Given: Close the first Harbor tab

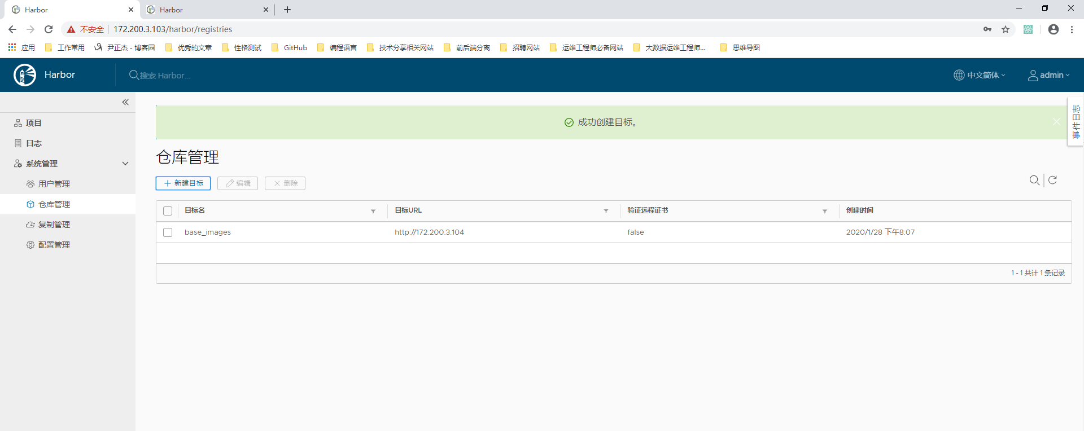Looking at the screenshot, I should point(131,10).
